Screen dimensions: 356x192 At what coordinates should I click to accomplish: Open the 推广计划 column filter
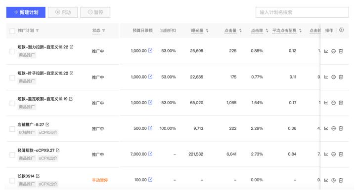(37, 31)
